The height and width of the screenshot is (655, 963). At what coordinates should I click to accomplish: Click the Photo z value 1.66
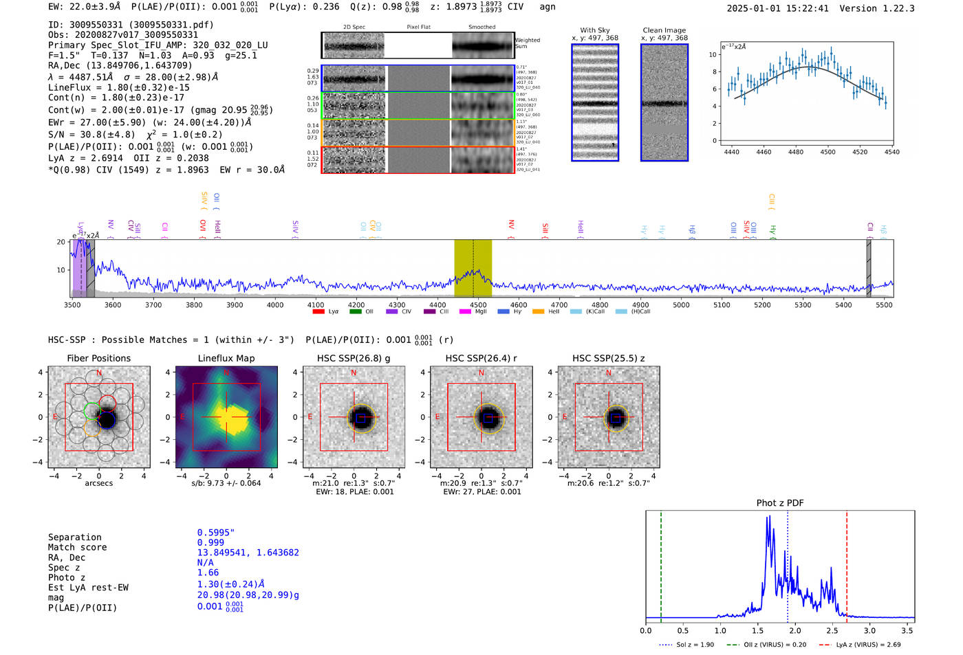[x=208, y=573]
